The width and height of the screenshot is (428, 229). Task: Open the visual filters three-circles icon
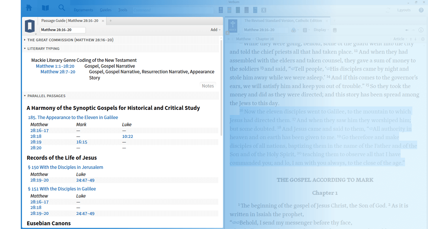click(x=294, y=30)
